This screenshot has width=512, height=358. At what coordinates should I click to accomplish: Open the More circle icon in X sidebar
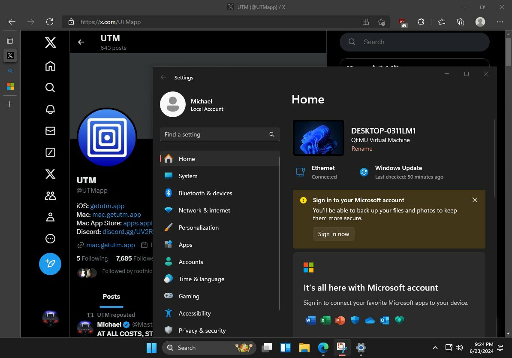coord(50,239)
